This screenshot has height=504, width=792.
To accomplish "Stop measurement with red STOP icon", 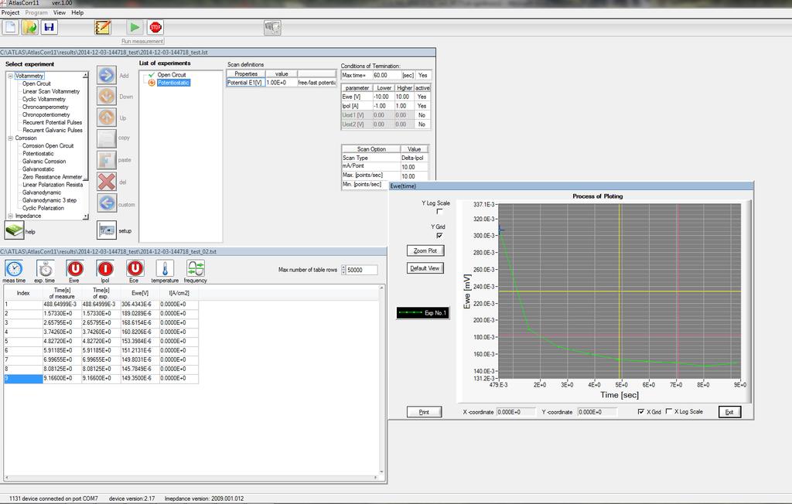I will click(155, 27).
